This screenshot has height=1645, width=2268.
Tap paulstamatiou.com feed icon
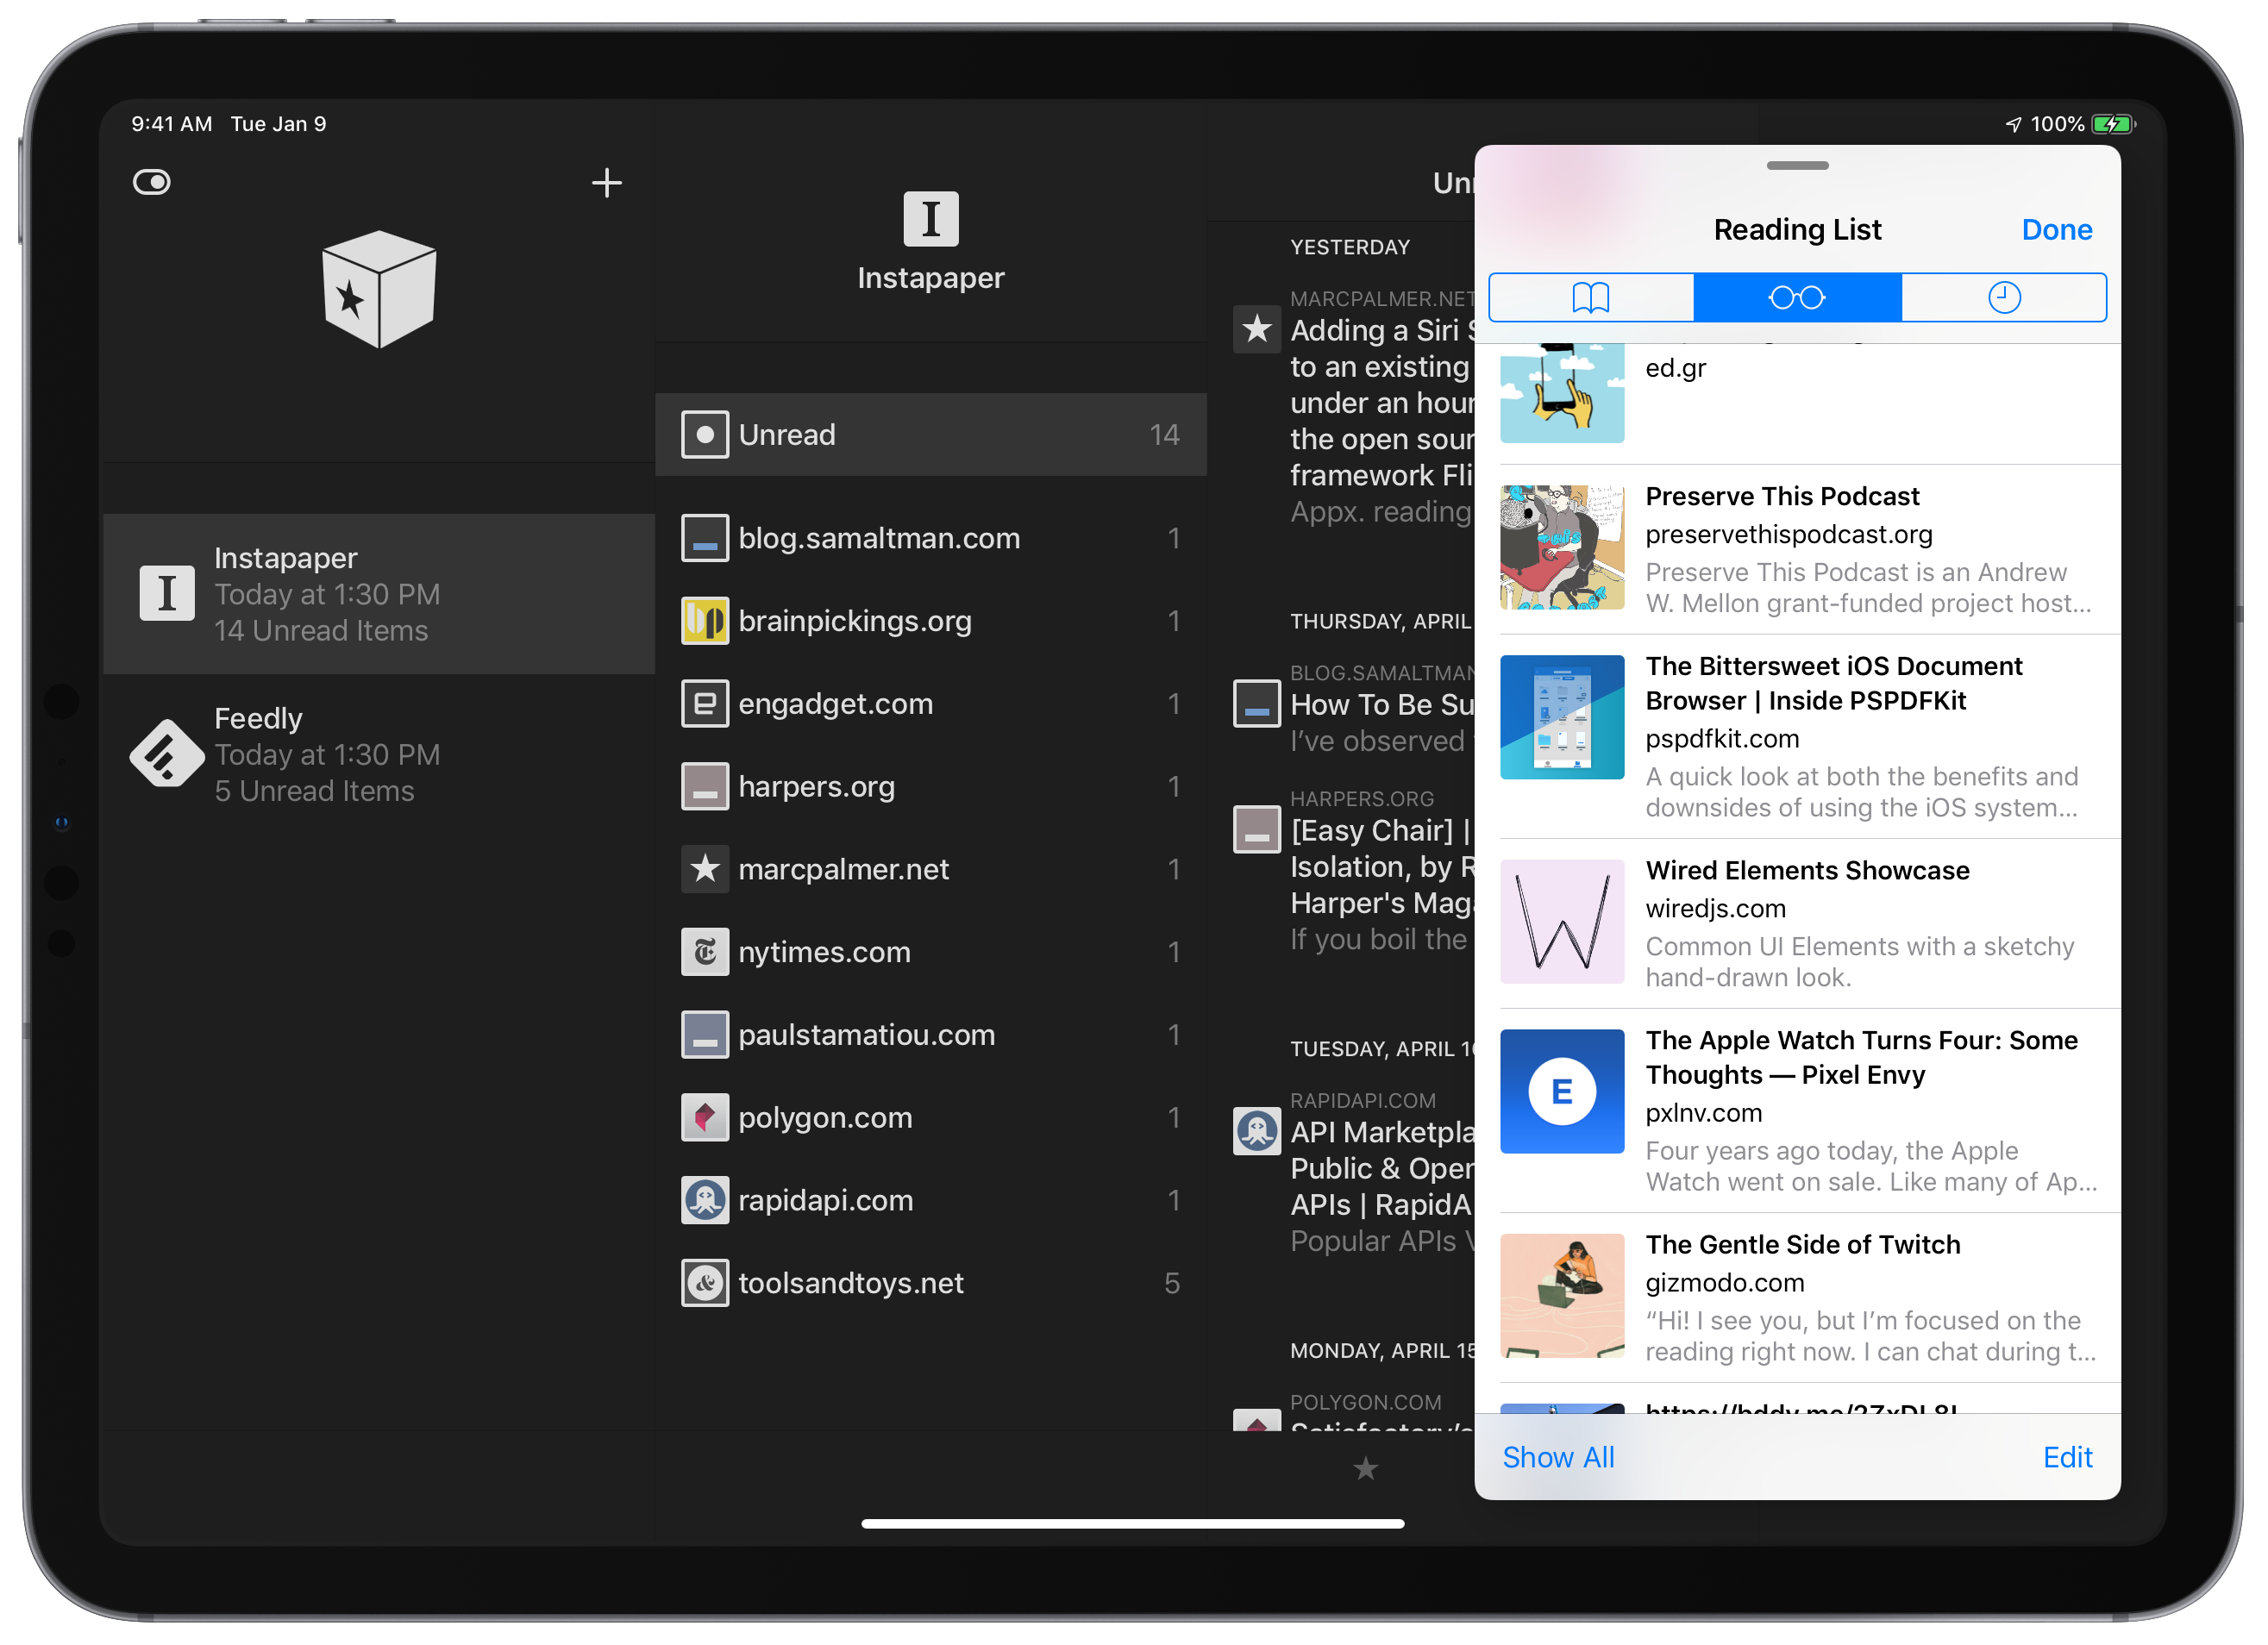[x=705, y=1035]
